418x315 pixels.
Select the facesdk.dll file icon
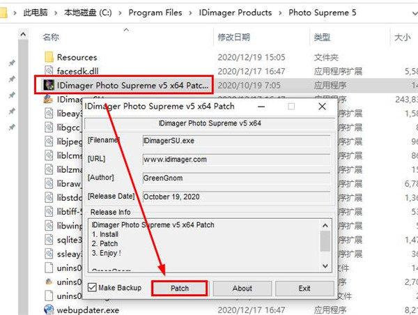coord(49,71)
